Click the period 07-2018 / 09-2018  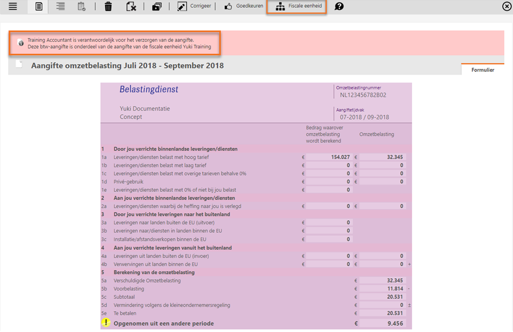[x=364, y=117]
